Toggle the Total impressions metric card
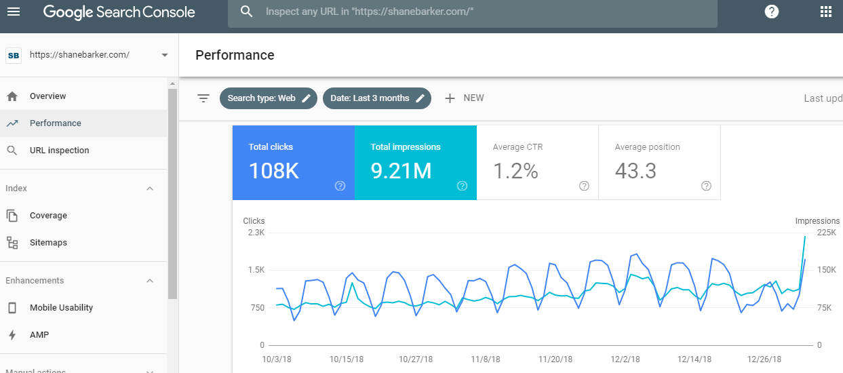This screenshot has width=843, height=373. pyautogui.click(x=415, y=162)
